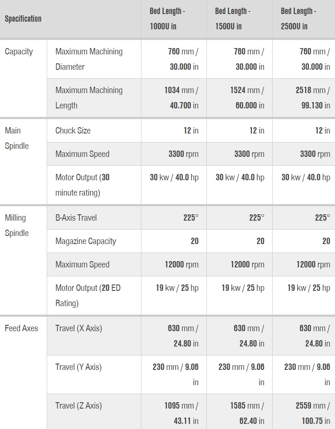This screenshot has height=429, width=335.
Task: Click the Feed Axes category cell
Action: 21,328
